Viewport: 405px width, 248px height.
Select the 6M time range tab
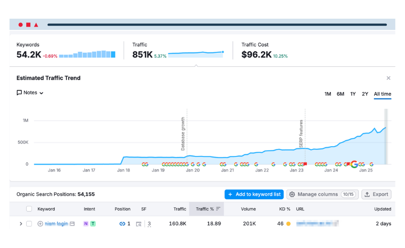340,94
